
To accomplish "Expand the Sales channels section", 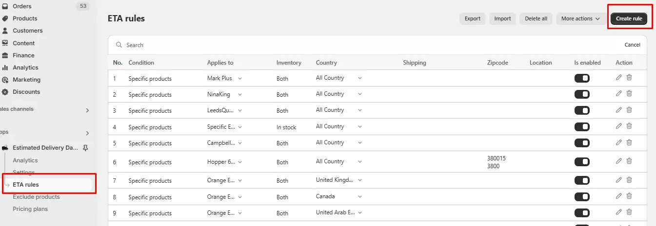I will [x=87, y=110].
